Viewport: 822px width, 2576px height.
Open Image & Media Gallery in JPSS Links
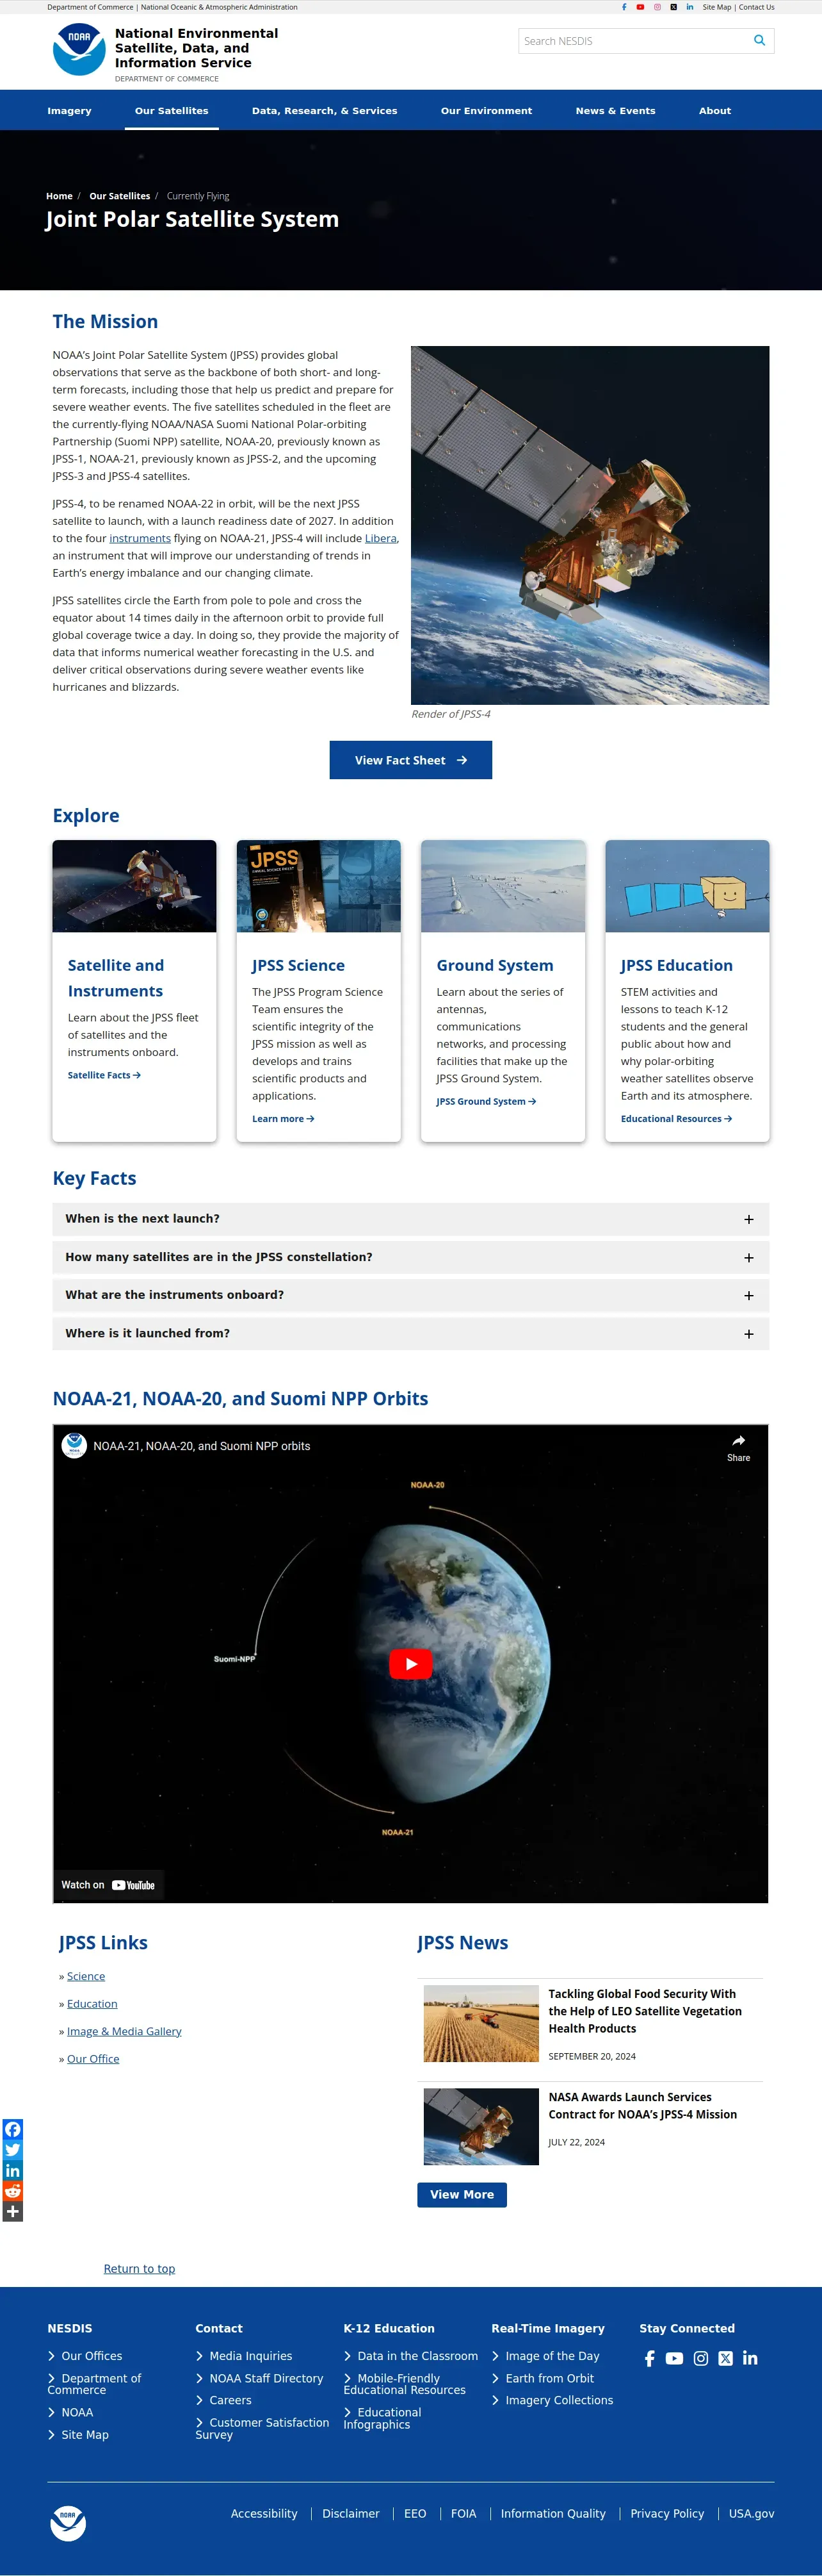pos(124,2031)
